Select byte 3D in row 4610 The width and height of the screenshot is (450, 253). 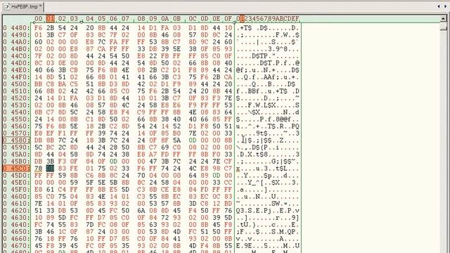[193, 204]
